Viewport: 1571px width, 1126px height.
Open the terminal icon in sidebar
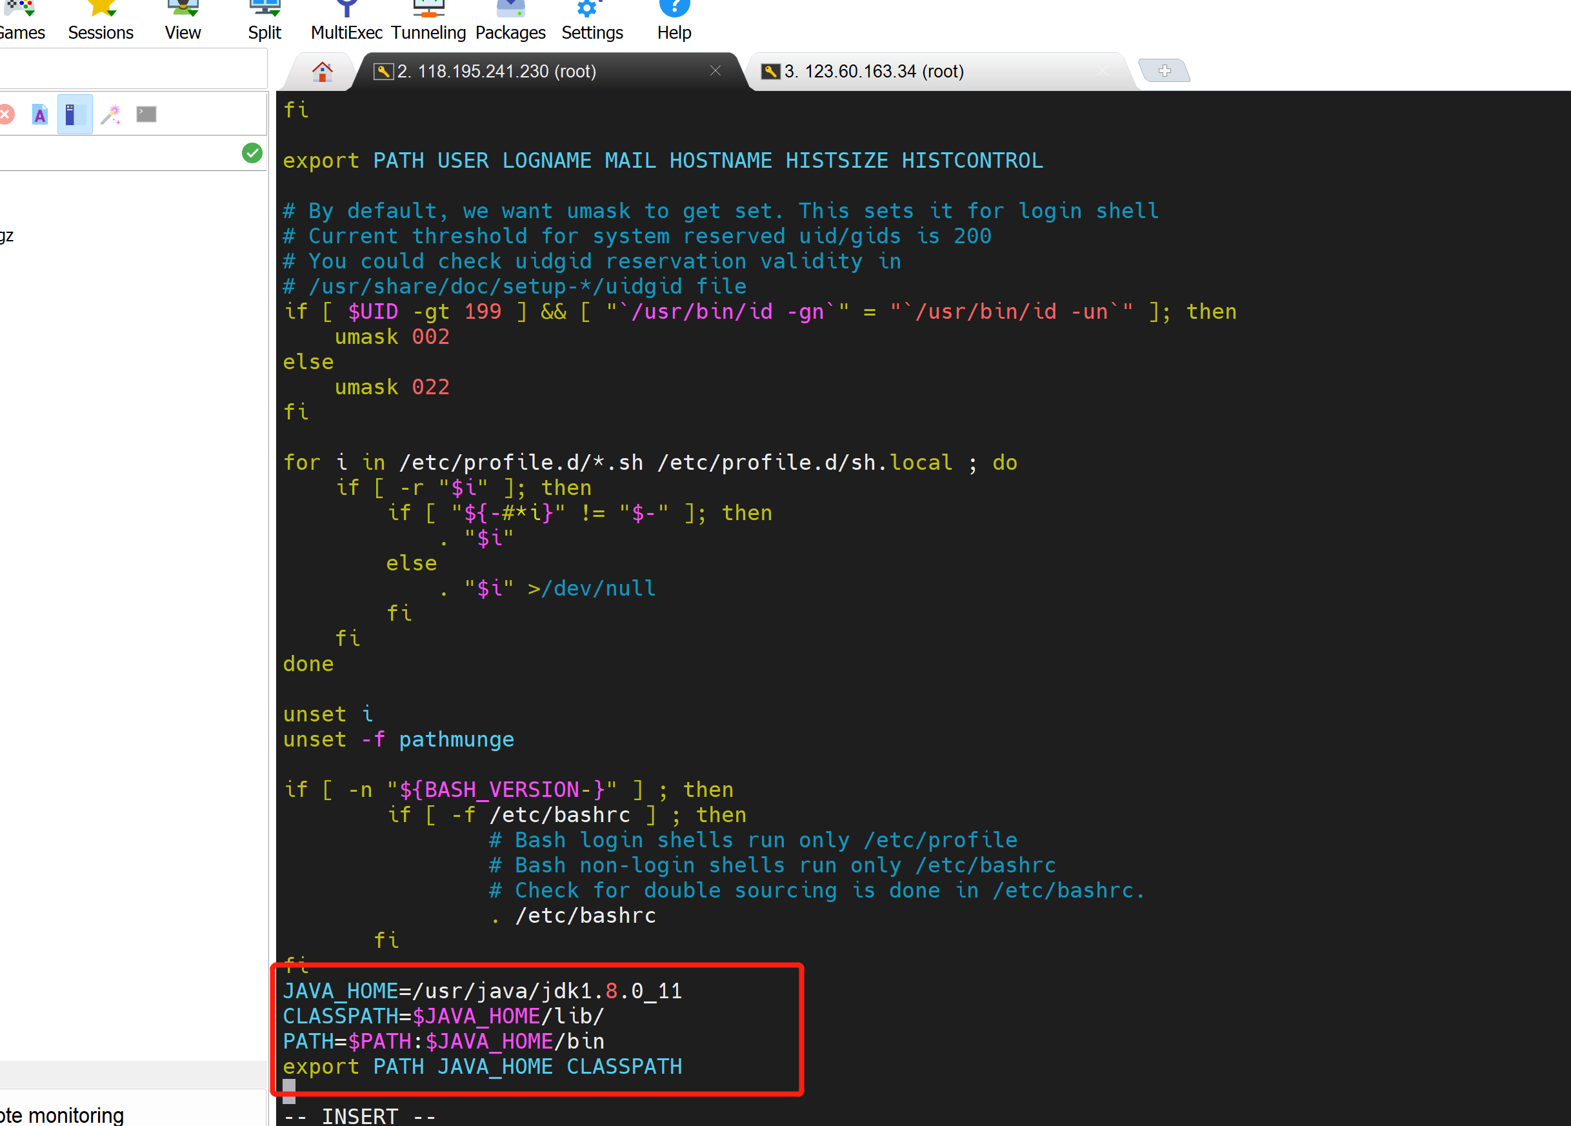click(x=146, y=114)
